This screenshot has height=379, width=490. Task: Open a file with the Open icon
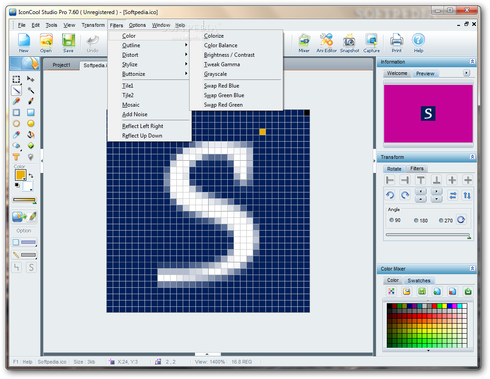click(x=46, y=43)
